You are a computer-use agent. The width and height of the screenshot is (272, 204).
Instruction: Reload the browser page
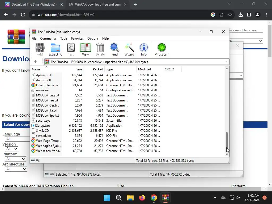(x=23, y=15)
